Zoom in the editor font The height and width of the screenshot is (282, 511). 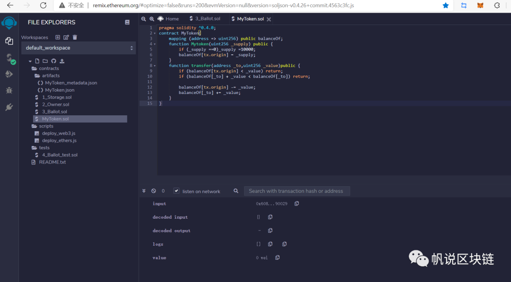[152, 19]
